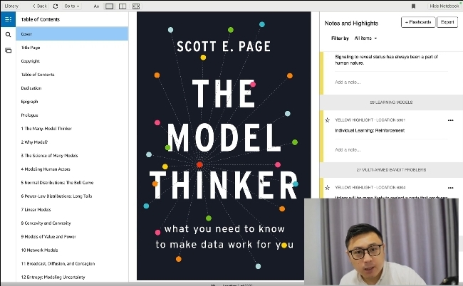Open chapter 5 Normal Distributions: The Bell Curve
The width and height of the screenshot is (463, 286).
tap(72, 183)
